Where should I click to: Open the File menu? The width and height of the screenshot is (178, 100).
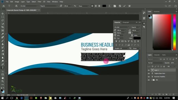coord(7,2)
